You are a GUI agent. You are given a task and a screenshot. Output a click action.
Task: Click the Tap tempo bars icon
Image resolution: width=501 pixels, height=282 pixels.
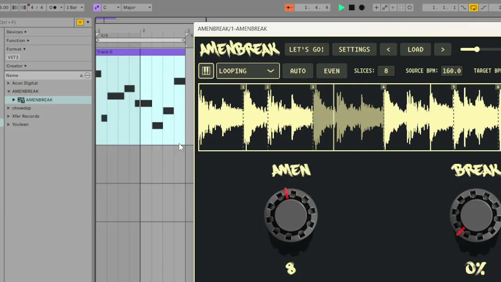pos(15,7)
